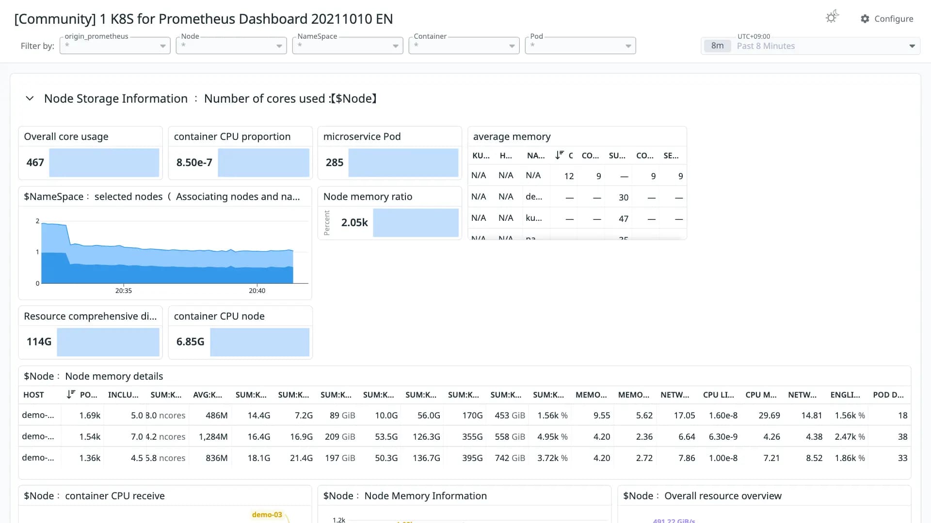Open the Pod filter dropdown
Image resolution: width=931 pixels, height=523 pixels.
pyautogui.click(x=580, y=46)
